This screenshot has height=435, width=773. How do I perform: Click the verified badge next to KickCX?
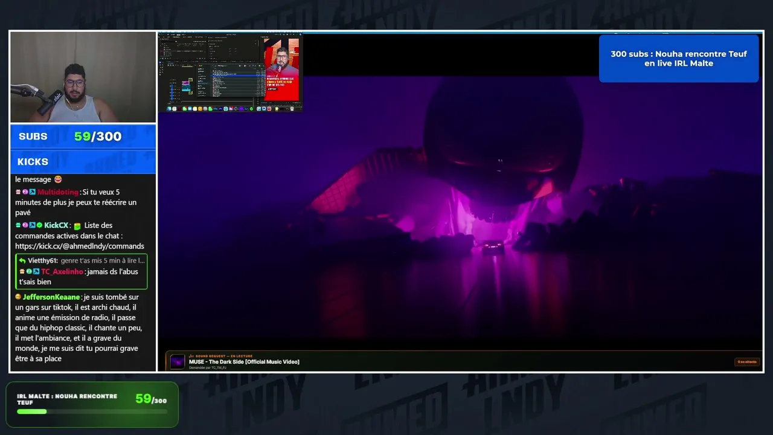click(x=40, y=225)
